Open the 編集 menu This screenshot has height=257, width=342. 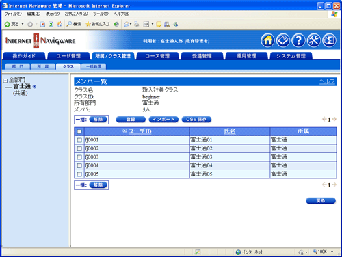(x=34, y=14)
